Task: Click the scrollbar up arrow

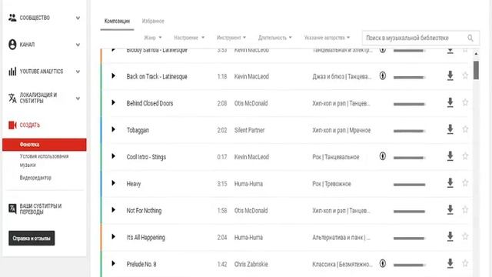Action: pyautogui.click(x=476, y=54)
